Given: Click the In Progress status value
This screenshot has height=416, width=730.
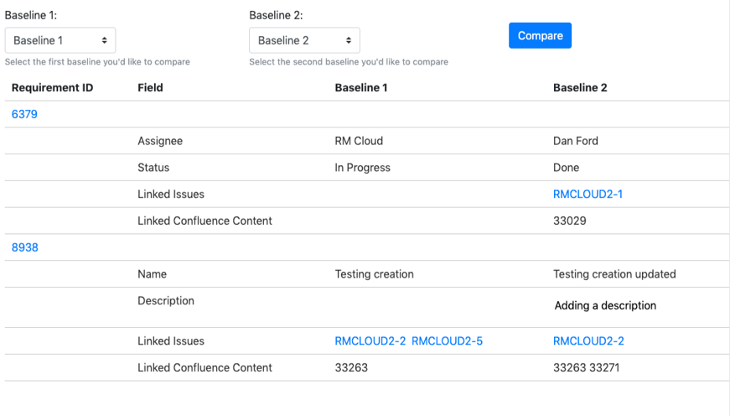Looking at the screenshot, I should click(362, 167).
